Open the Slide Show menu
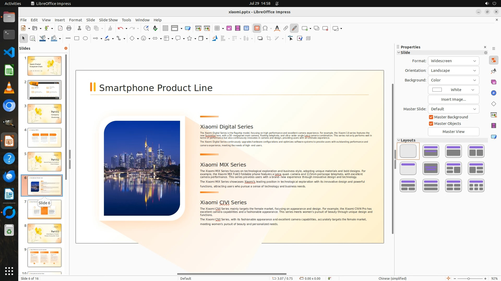This screenshot has width=501, height=281. click(x=108, y=20)
